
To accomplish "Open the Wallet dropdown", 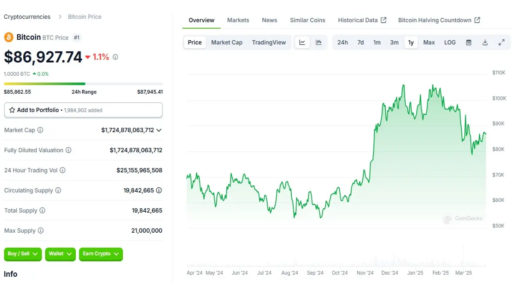I will pyautogui.click(x=60, y=254).
